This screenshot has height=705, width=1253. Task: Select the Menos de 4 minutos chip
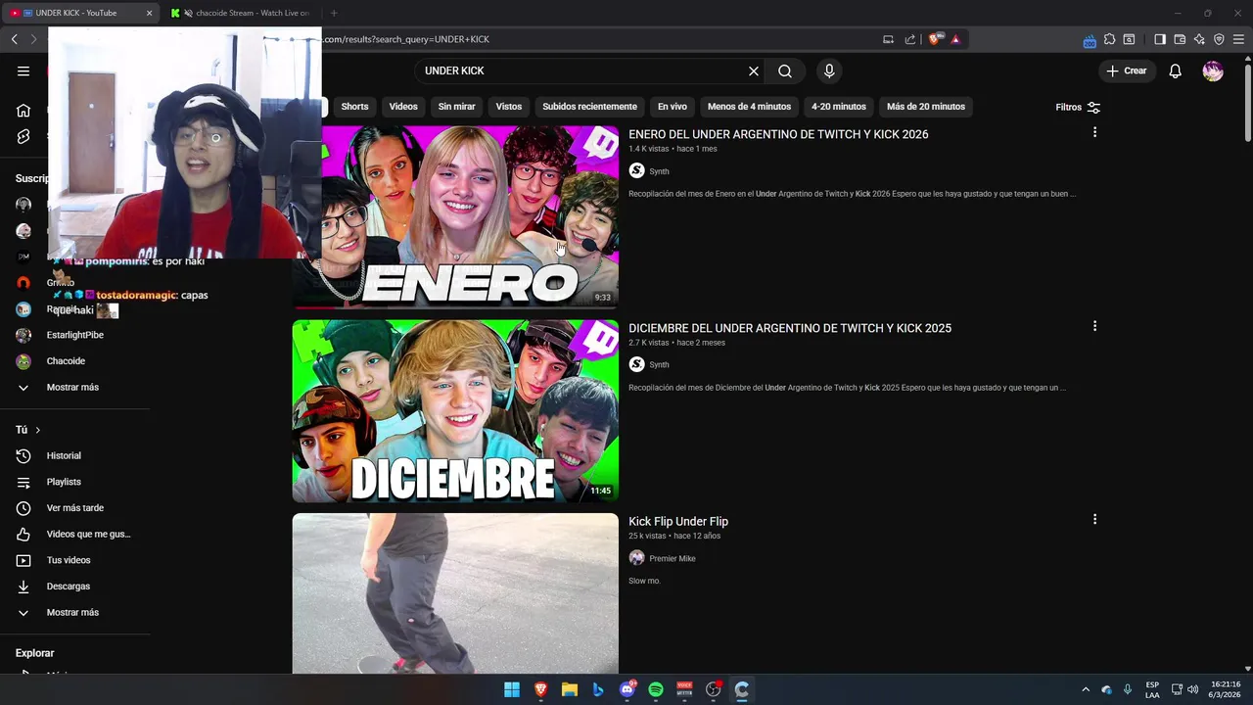point(749,107)
